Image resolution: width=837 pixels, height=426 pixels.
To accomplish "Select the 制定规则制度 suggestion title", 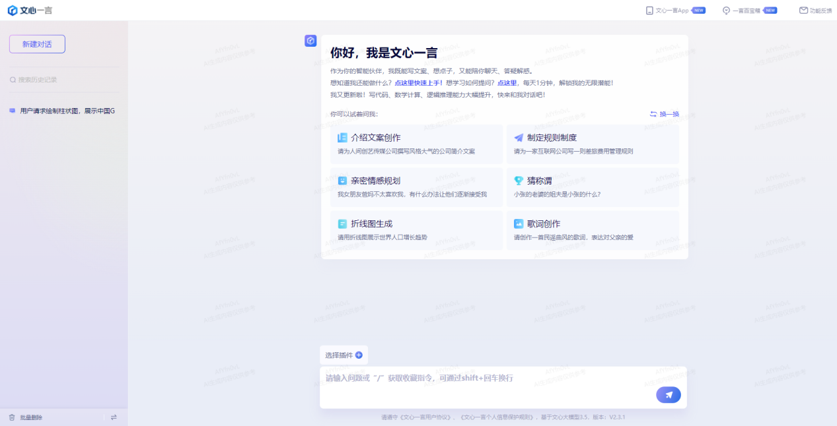I will pos(552,138).
